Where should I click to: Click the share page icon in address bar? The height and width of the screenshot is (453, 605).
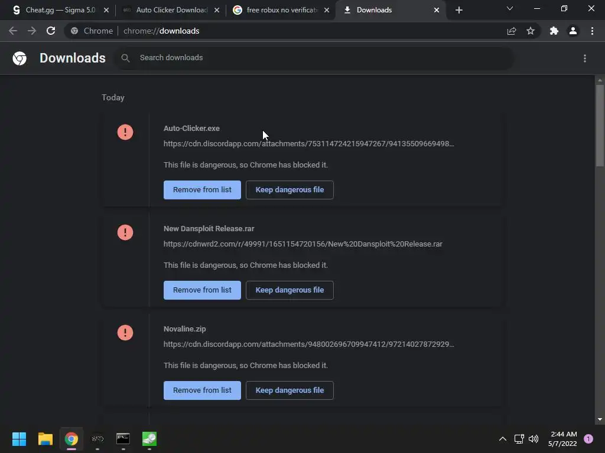(512, 31)
